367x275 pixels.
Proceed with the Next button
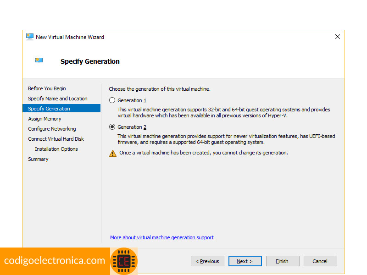point(245,261)
